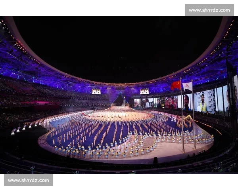Click the bright oval center of the stage
This screenshot has width=238, height=190.
[120, 116]
